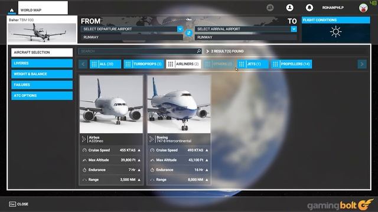This screenshot has width=378, height=212.
Task: Expand the results found chevron
Action: (x=207, y=51)
